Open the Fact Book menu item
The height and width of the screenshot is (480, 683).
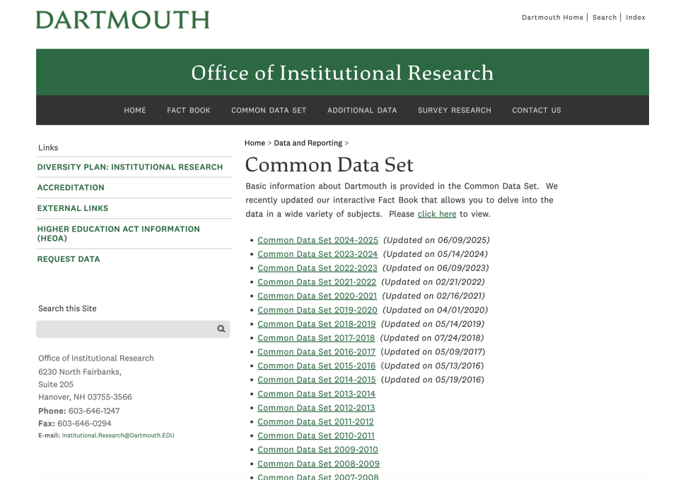pos(189,110)
